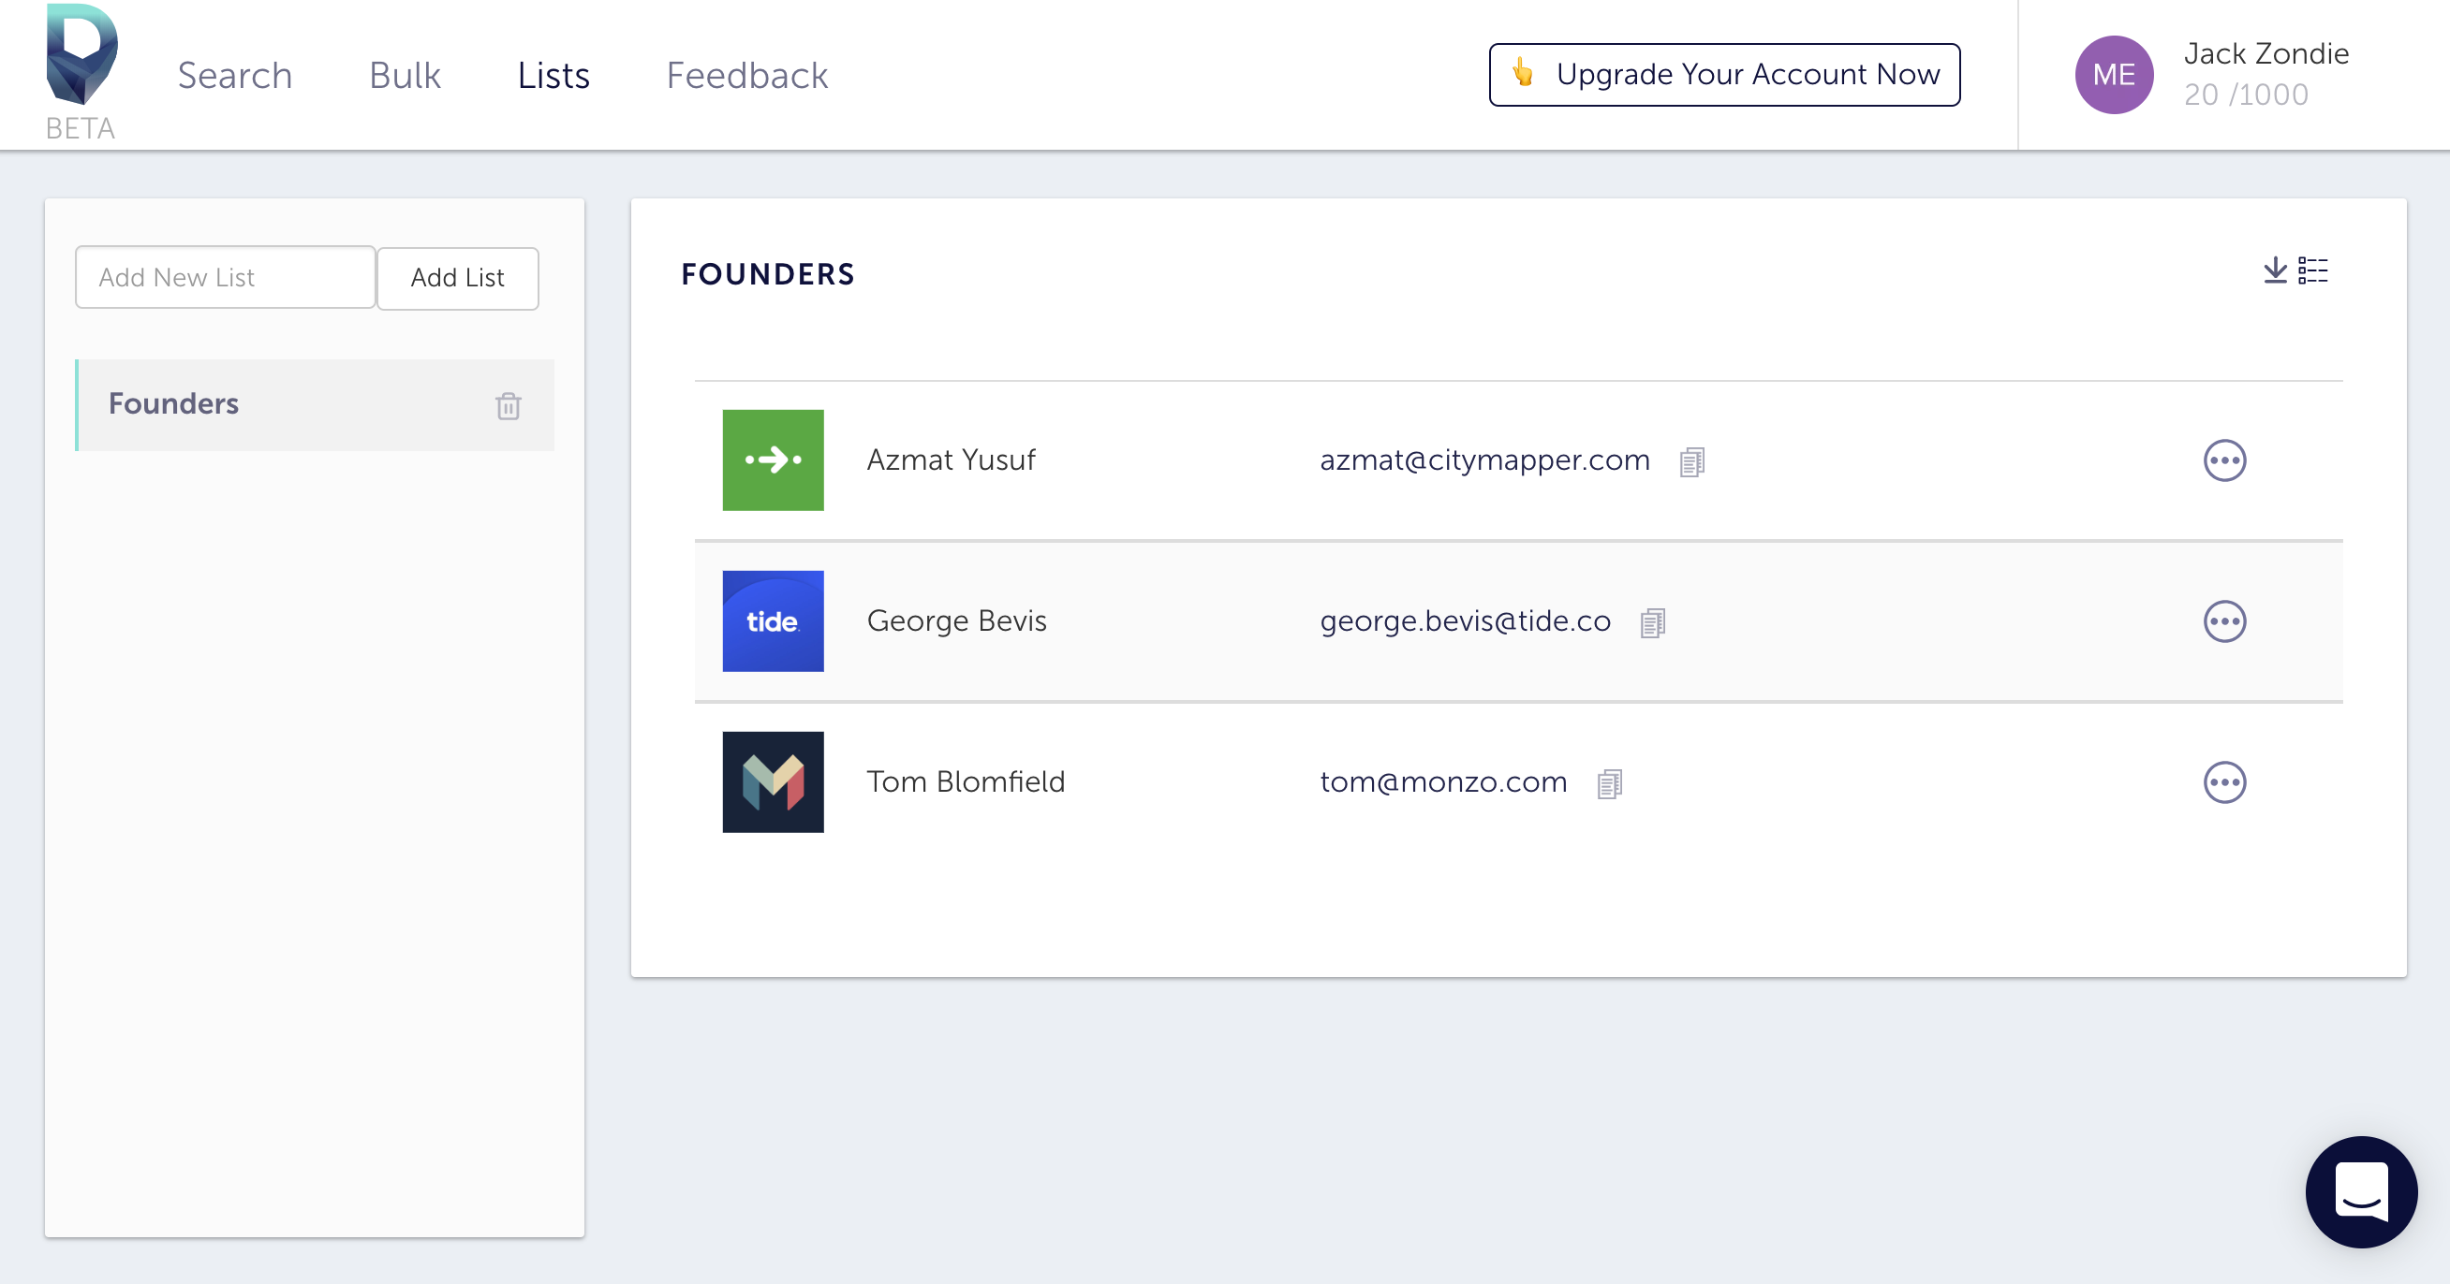
Task: Switch to detailed list view
Action: point(2313,270)
